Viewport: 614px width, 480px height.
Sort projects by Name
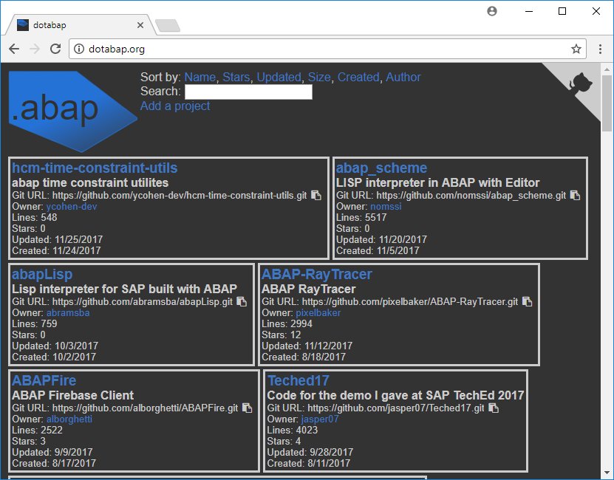point(199,77)
